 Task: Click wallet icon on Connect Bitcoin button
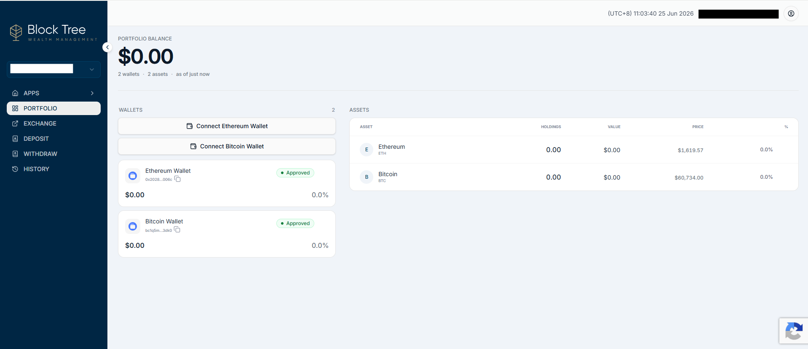coord(193,146)
